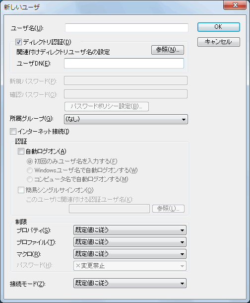Open the プロパティ restriction dropdown
The height and width of the screenshot is (303, 250).
point(130,230)
